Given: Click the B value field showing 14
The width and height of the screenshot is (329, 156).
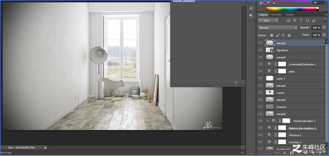Looking at the screenshot, I should (318, 2).
